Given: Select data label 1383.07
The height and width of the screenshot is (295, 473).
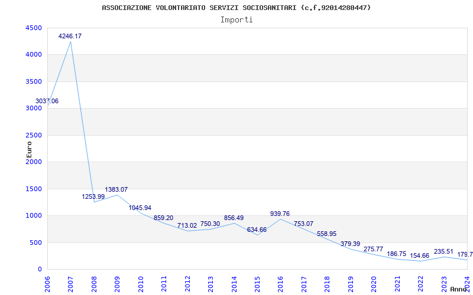Looking at the screenshot, I should 116,189.
